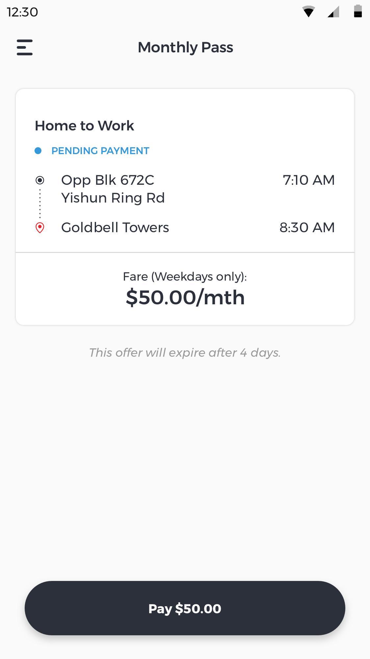Viewport: 370px width, 659px height.
Task: Open the Home to Work route title
Action: click(x=85, y=126)
